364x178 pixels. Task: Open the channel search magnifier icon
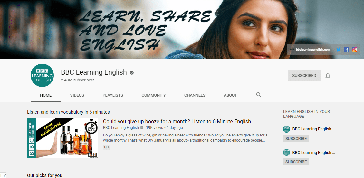259,95
